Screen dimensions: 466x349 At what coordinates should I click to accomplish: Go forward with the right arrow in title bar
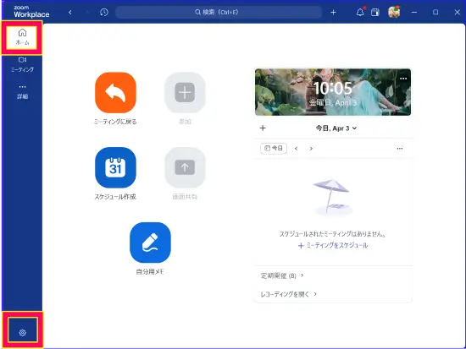coord(87,12)
